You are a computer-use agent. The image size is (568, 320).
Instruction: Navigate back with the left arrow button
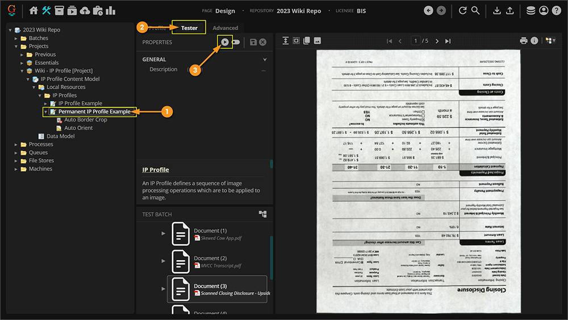tap(428, 10)
